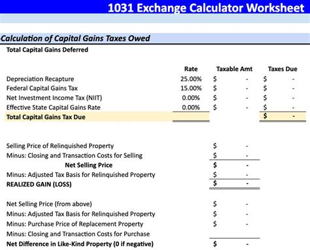Click the Total Capital Gains Tax Due amount
The width and height of the screenshot is (310, 250).
[283, 116]
